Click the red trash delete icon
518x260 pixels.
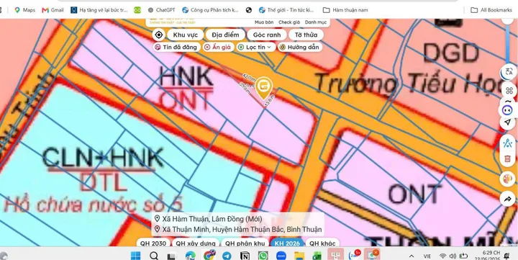[508, 158]
